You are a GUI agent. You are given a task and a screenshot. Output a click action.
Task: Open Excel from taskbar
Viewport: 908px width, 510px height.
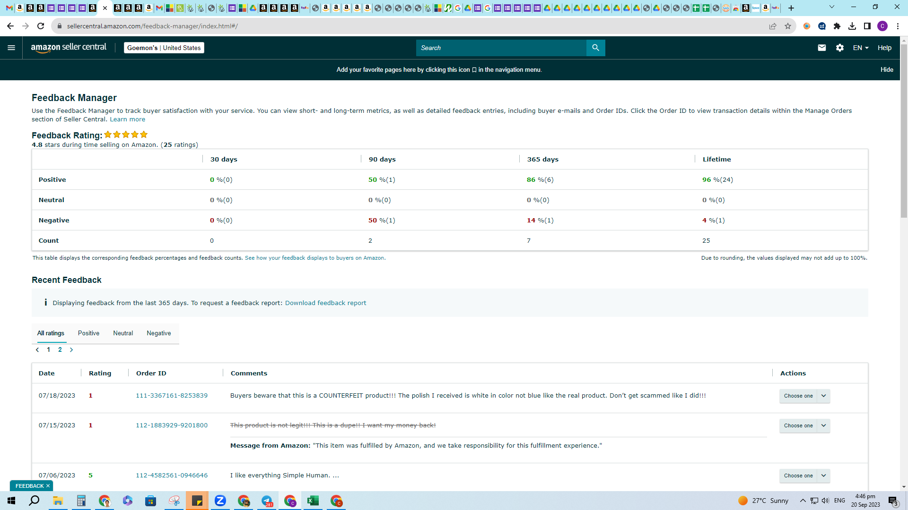[313, 501]
